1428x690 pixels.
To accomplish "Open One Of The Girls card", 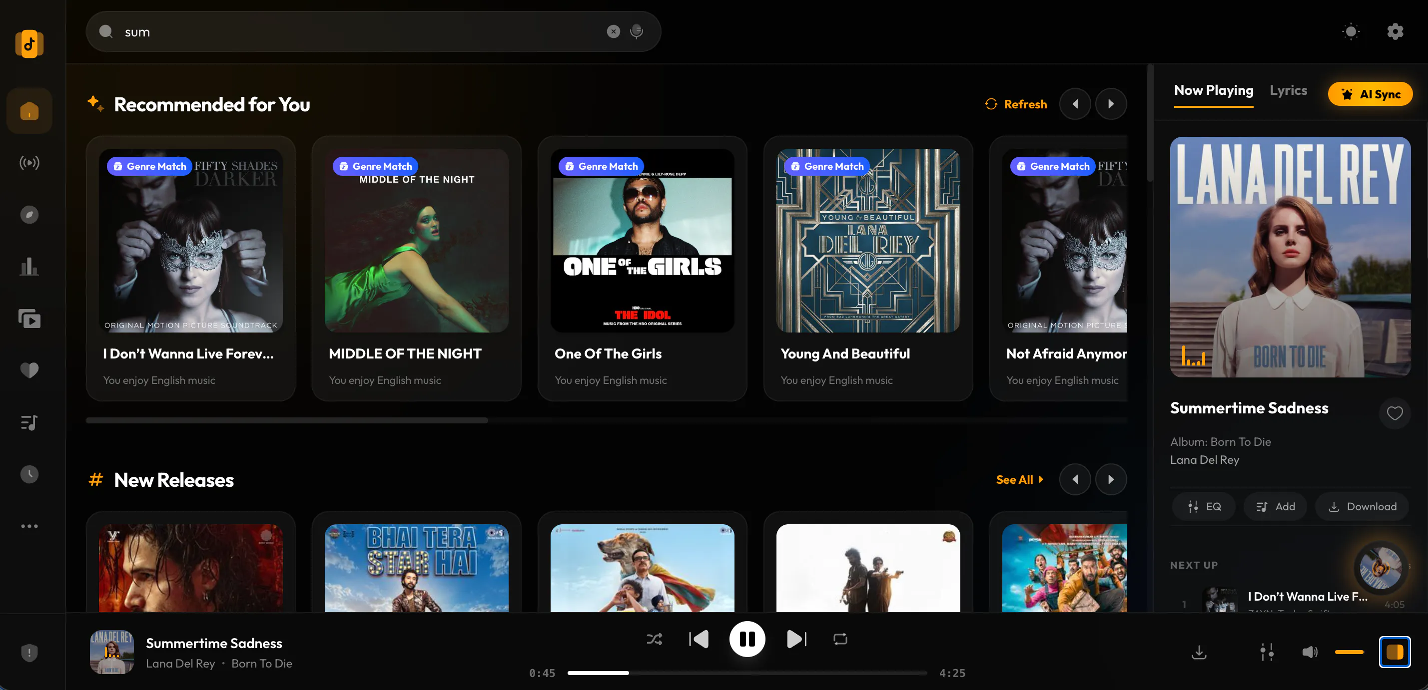I will [642, 268].
